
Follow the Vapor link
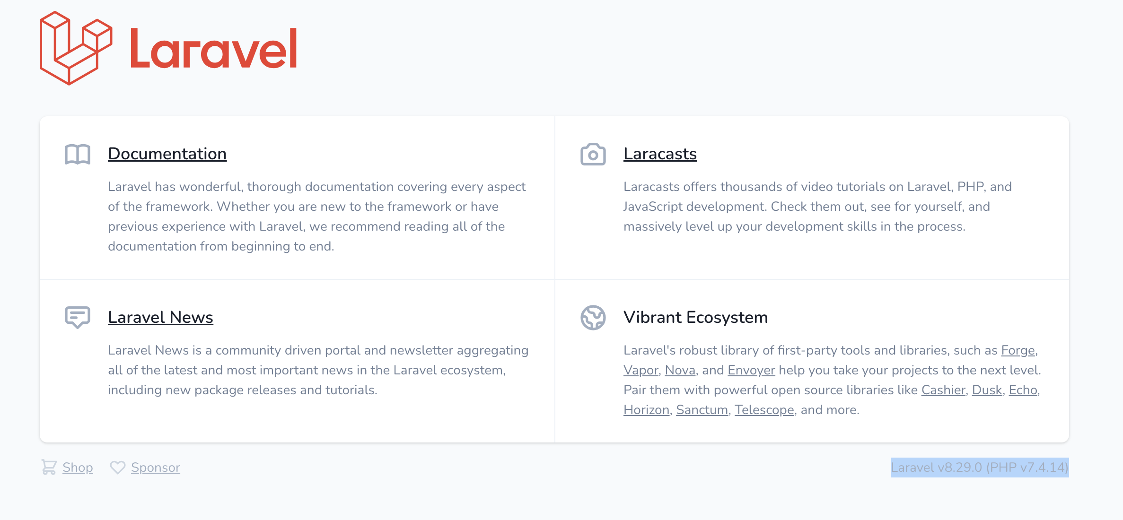pyautogui.click(x=640, y=370)
